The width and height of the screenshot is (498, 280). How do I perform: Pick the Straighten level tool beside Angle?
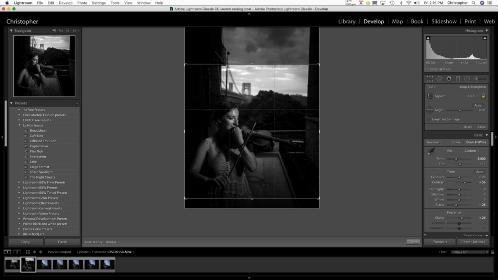[x=429, y=110]
